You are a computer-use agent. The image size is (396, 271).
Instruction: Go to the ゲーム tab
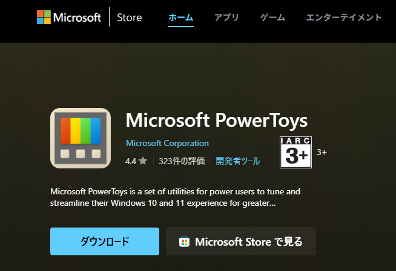(272, 18)
